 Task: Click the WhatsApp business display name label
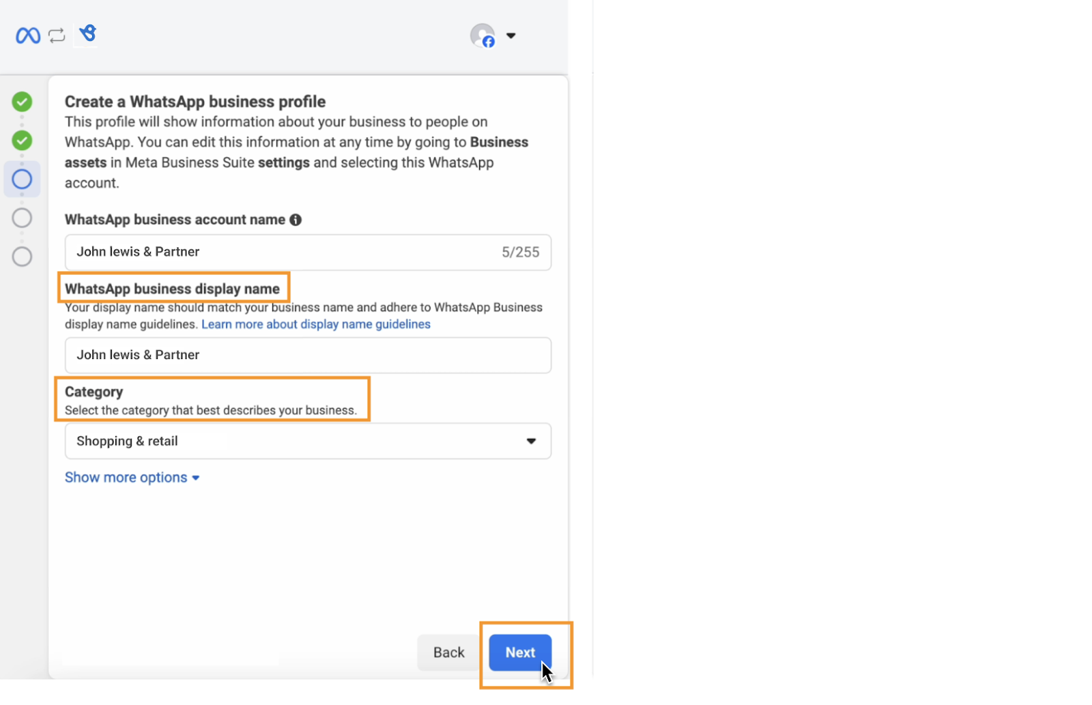tap(172, 289)
